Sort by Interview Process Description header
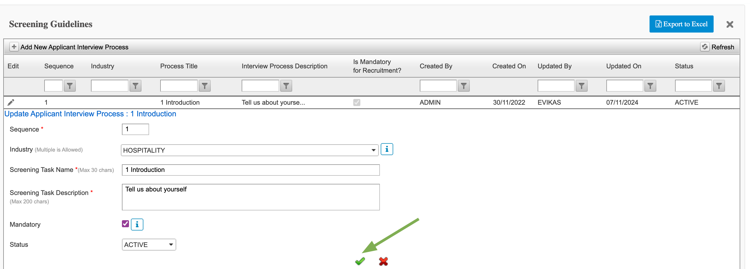The image size is (750, 269). click(x=285, y=66)
